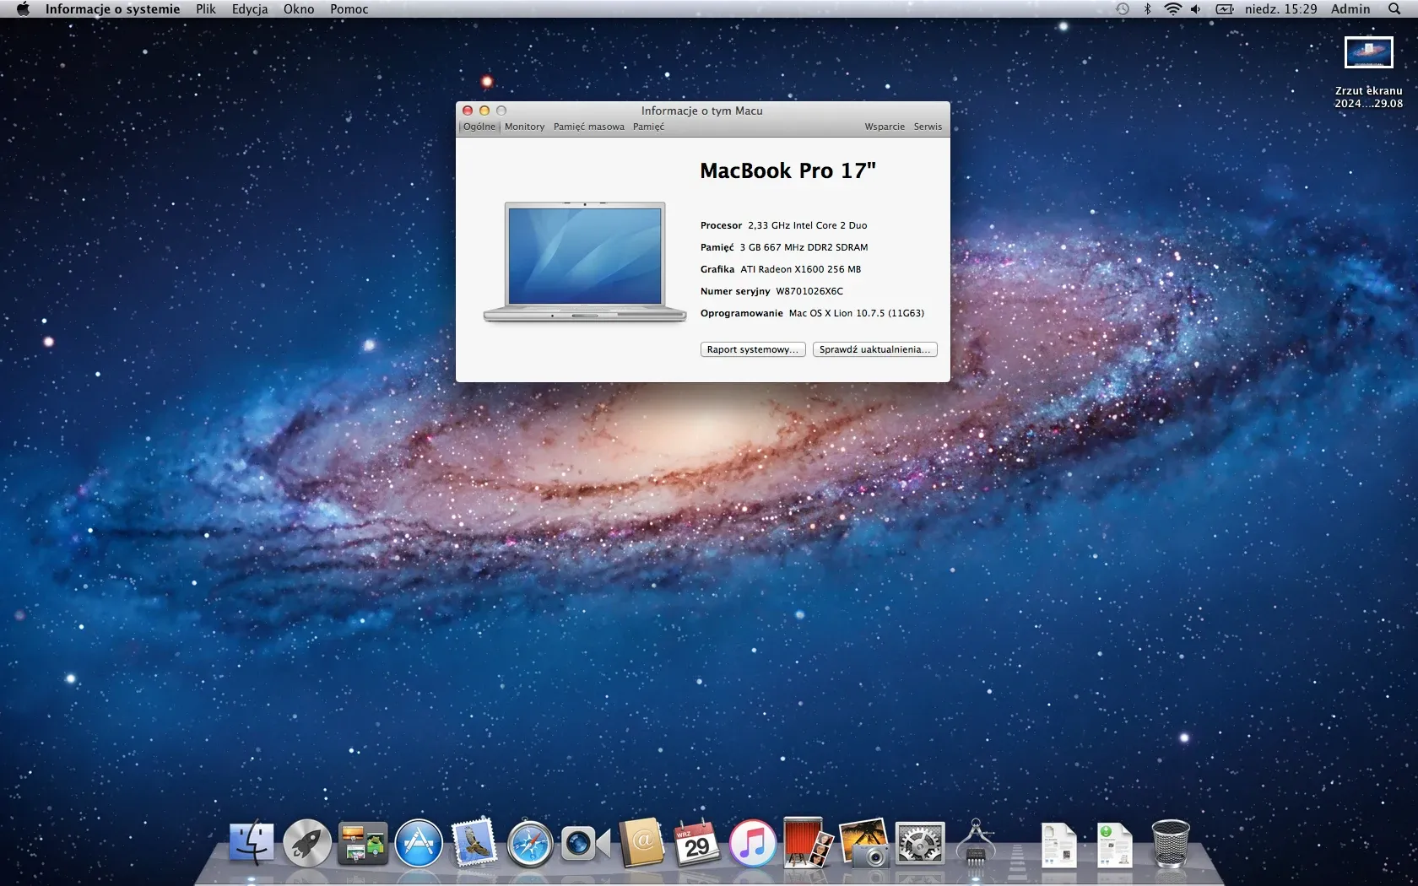
Task: Launch iTunes from the Dock
Action: pos(753,843)
